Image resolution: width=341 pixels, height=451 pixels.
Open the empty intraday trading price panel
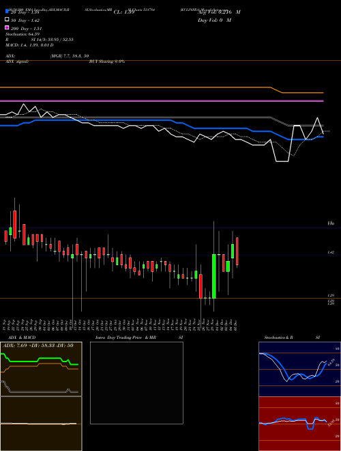(136, 383)
